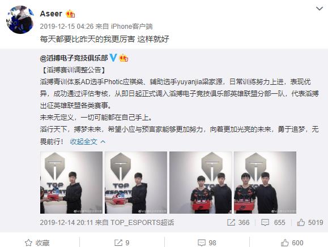The width and height of the screenshot is (328, 247).
Task: Open the TOP_ESPORTS超话 topic link
Action: coord(142,222)
